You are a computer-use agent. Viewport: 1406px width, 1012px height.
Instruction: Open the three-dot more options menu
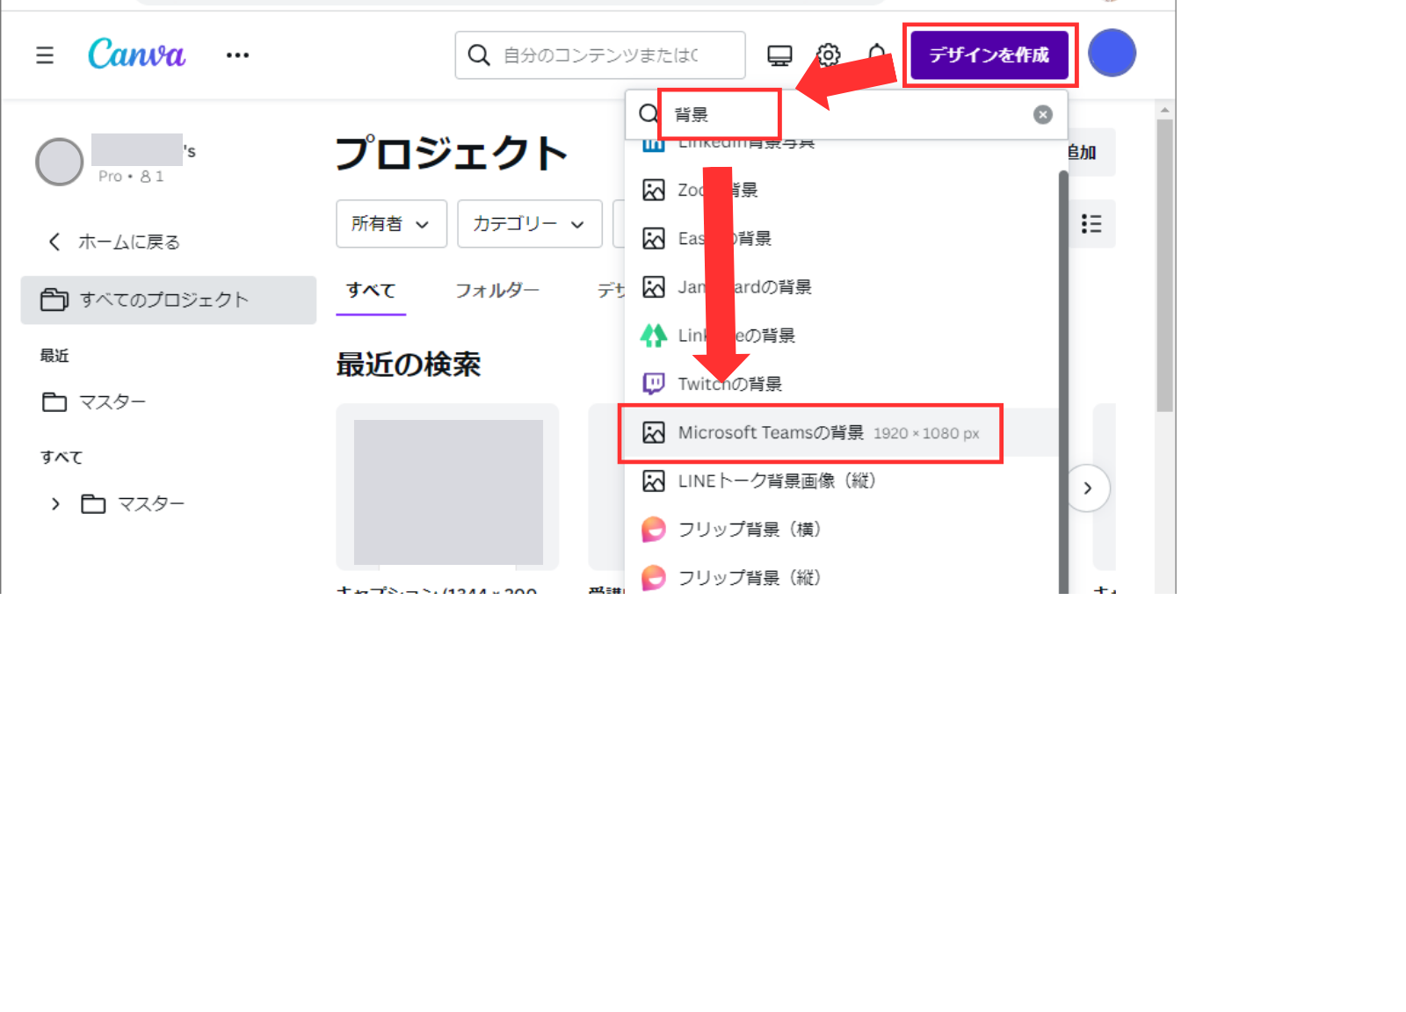tap(237, 55)
